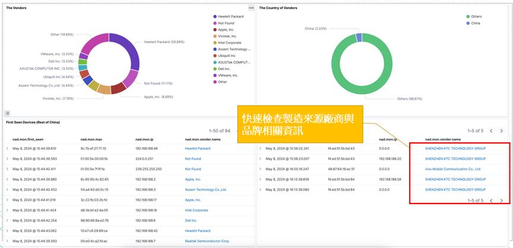
Task: Open SHENZHEN KTC link in 192.168.188.20 row
Action: 455,158
